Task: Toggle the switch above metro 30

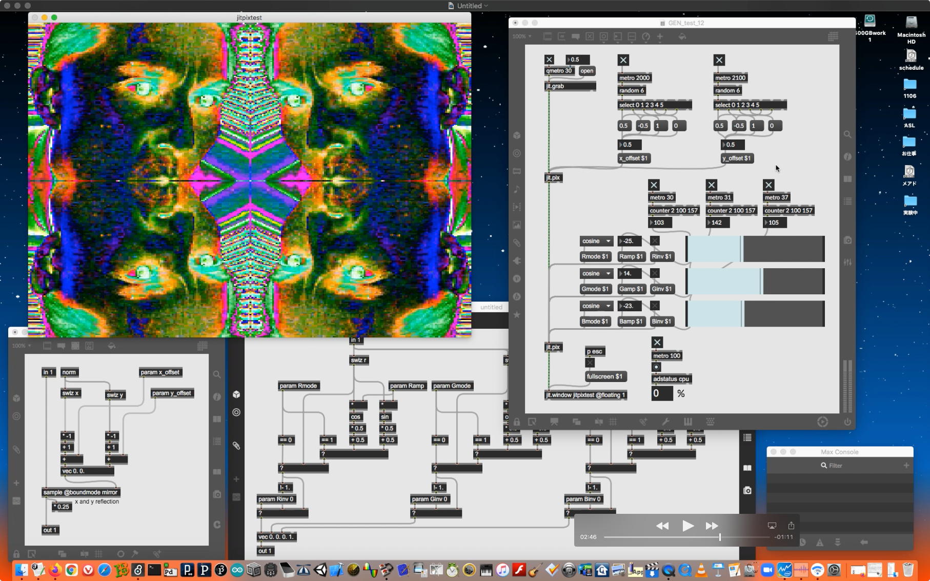Action: [654, 185]
